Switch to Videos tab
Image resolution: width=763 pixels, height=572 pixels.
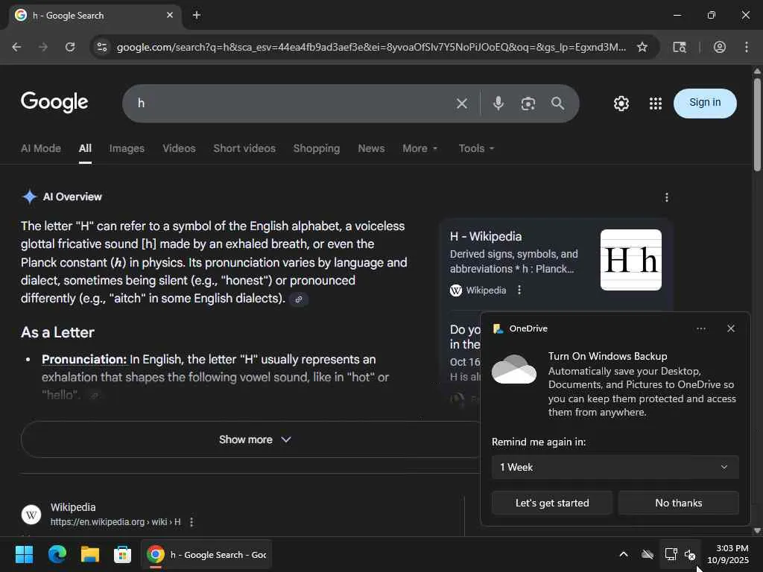179,148
